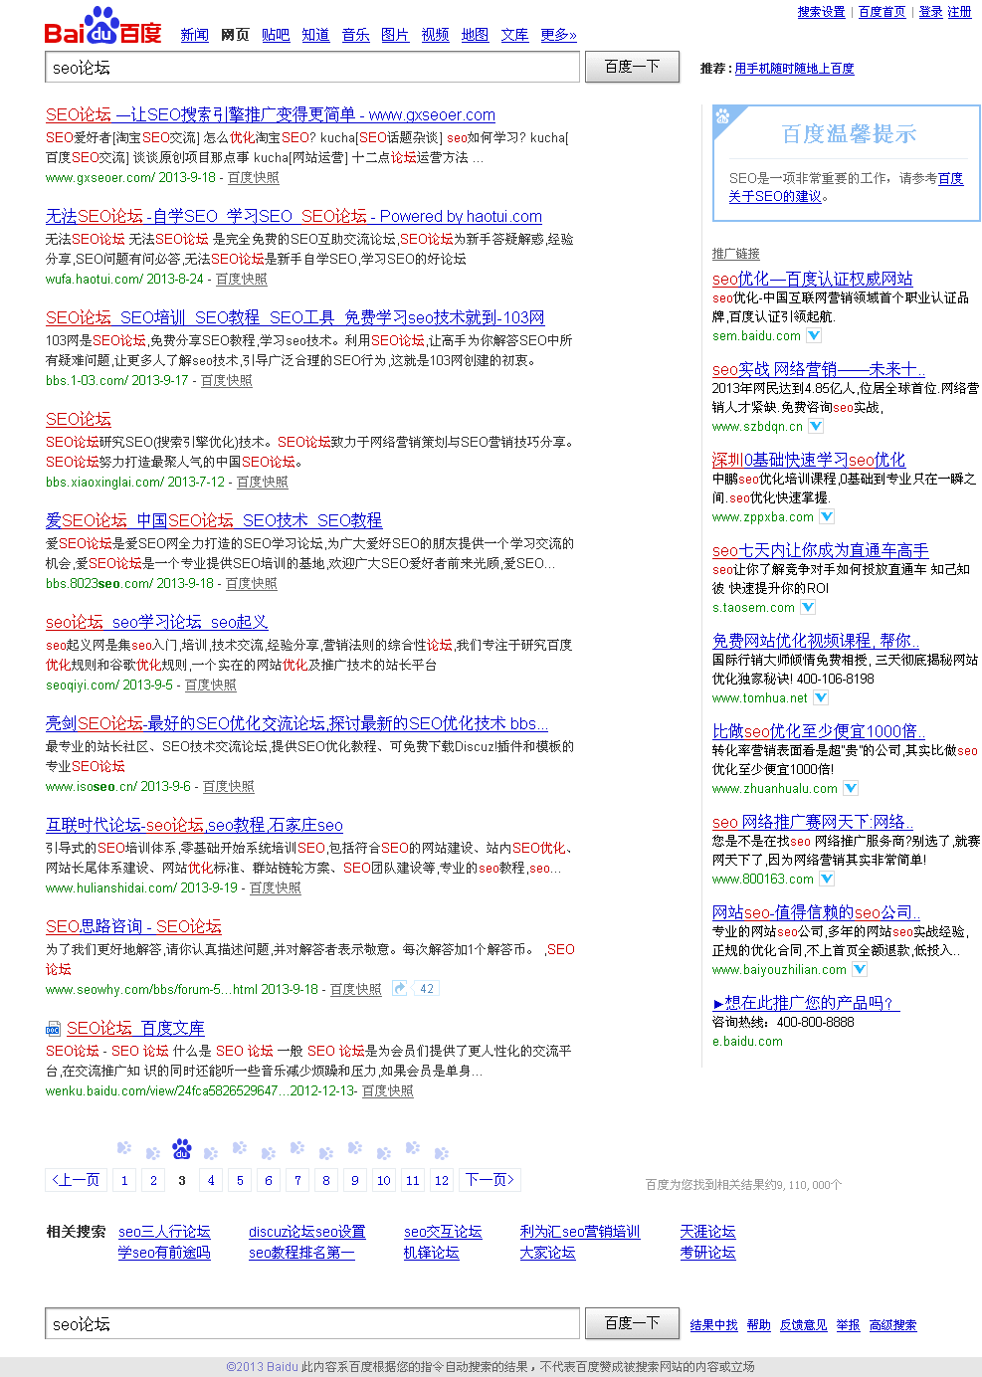Click the top 百度一下 search button

[633, 67]
